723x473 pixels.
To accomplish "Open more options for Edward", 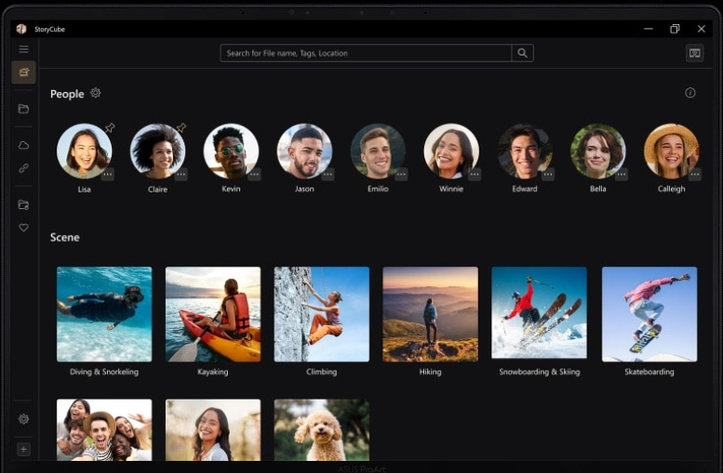I will tap(548, 175).
